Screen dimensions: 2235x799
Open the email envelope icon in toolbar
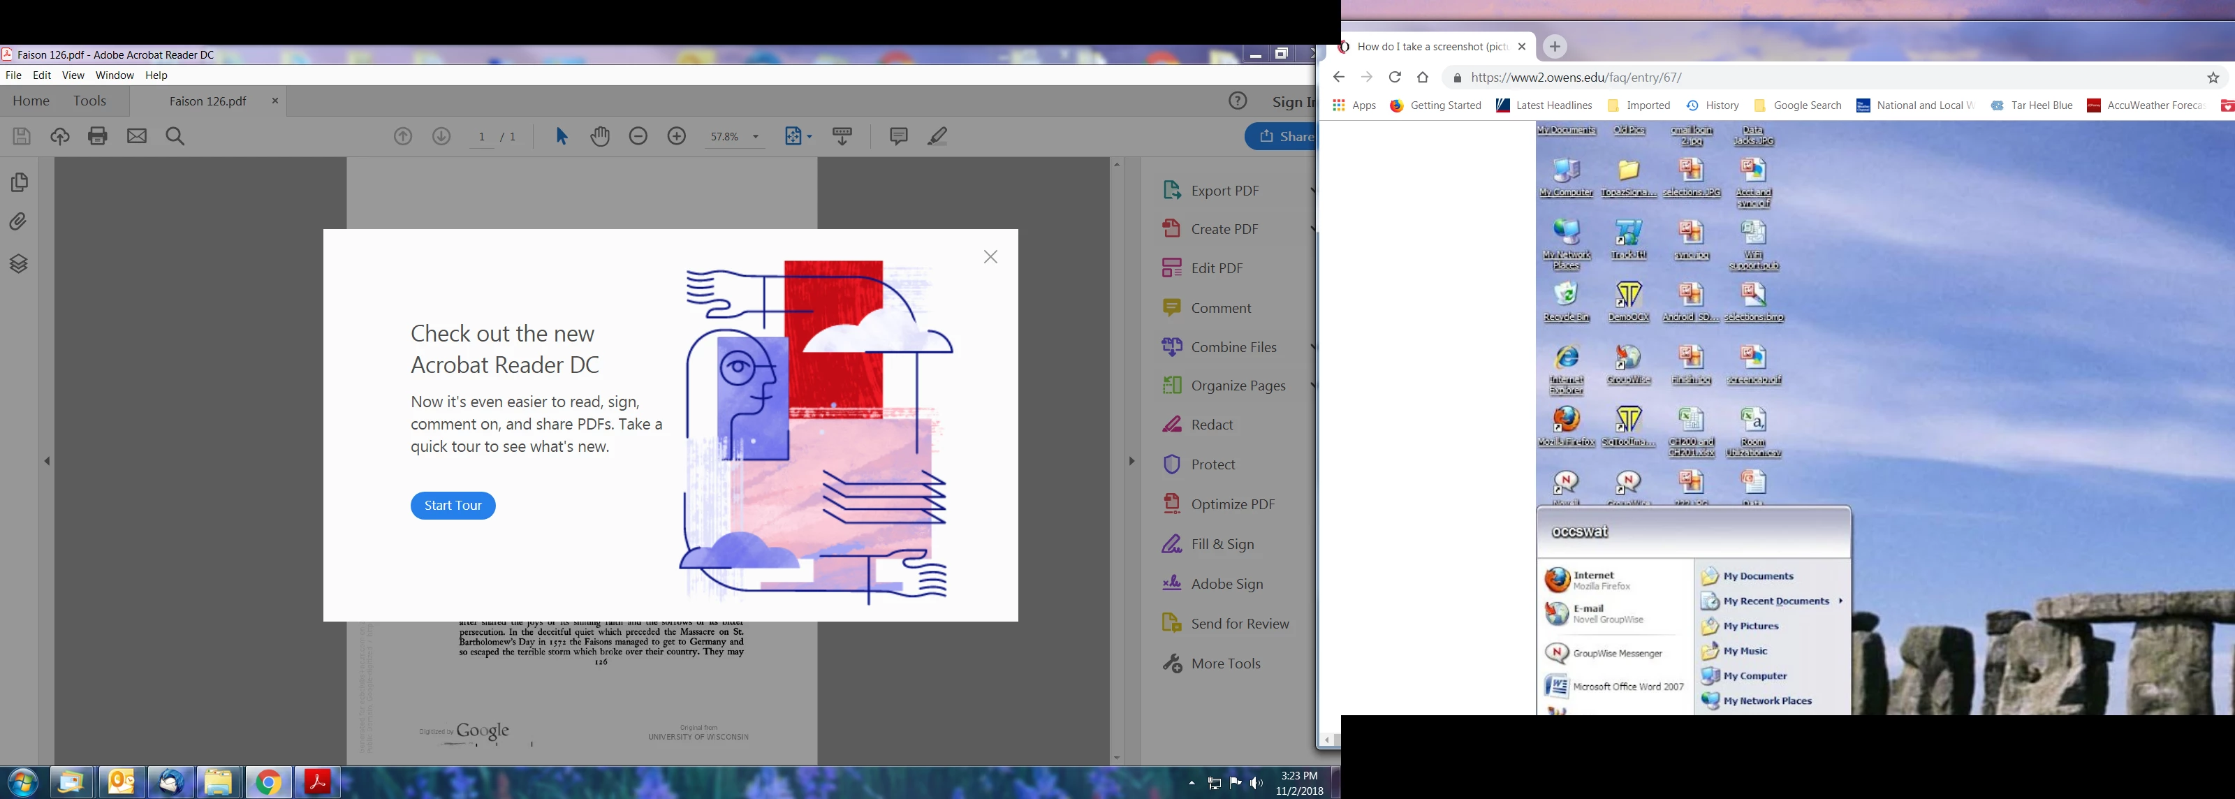pos(137,136)
